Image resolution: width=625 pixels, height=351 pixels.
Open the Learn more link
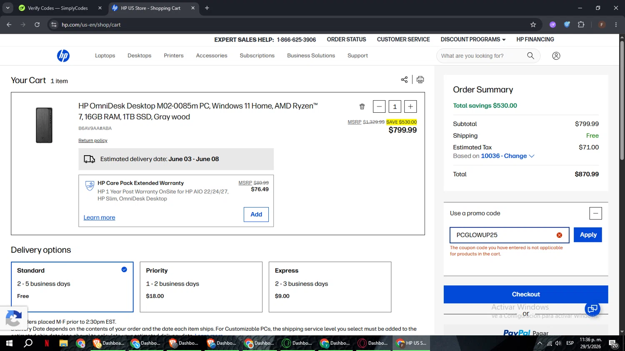click(99, 218)
